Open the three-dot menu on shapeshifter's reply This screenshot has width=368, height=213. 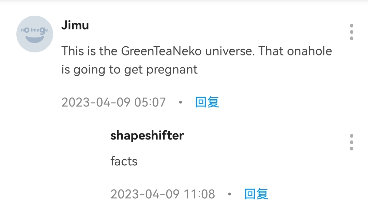pos(351,142)
